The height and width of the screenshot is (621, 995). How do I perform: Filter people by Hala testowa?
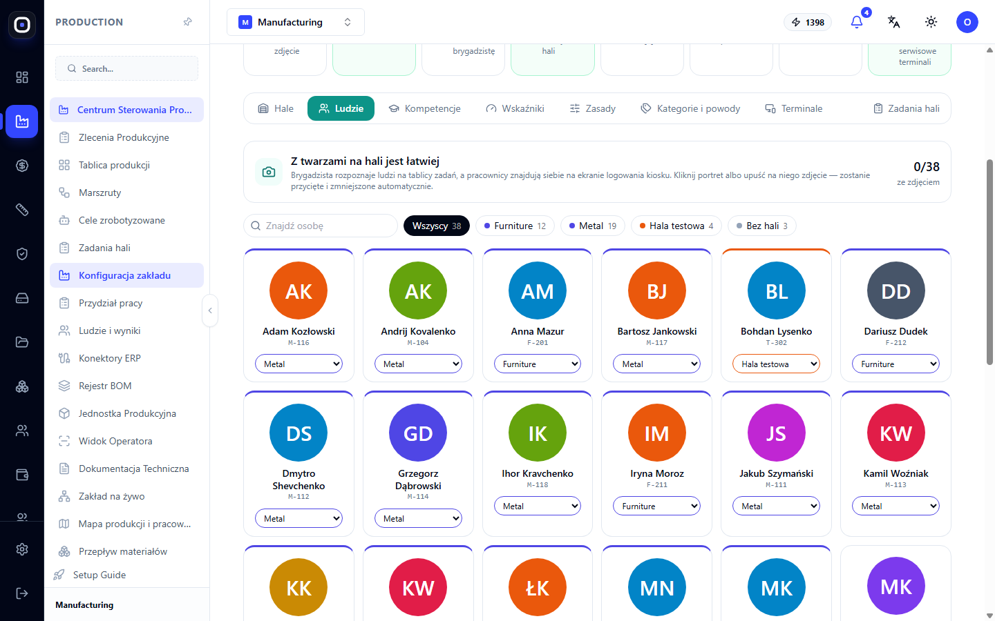click(676, 226)
